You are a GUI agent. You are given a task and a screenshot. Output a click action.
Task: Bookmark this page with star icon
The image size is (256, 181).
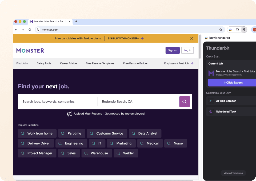(x=221, y=30)
